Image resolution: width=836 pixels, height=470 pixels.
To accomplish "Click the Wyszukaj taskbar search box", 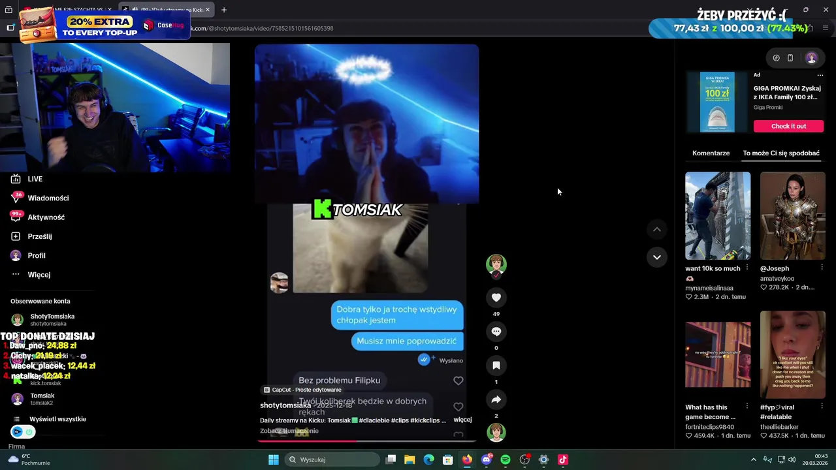I will [x=331, y=460].
